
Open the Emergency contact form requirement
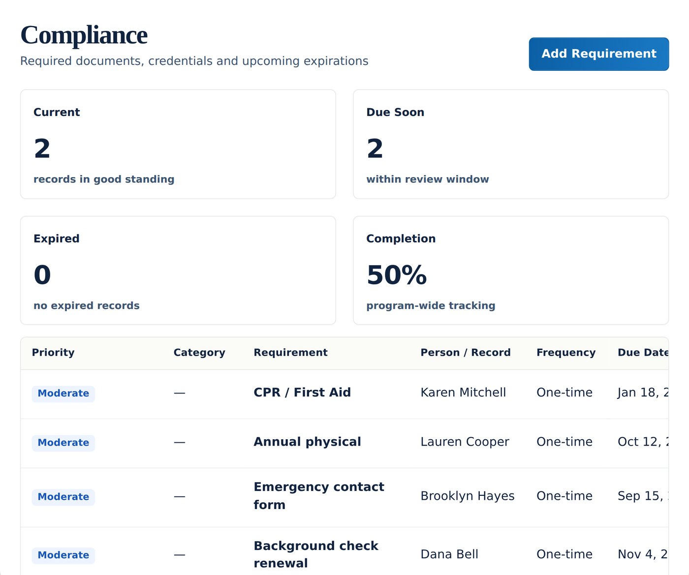319,496
